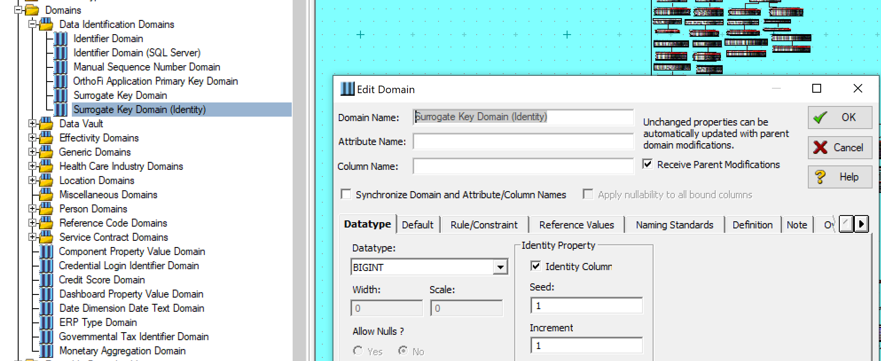Uncheck the Identity Column checkbox

point(536,266)
